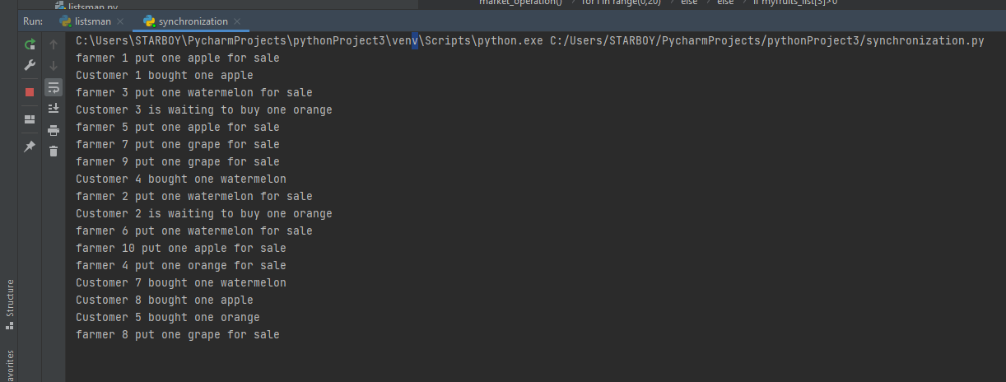
Task: Toggle soft-wrap for console output
Action: coord(54,86)
